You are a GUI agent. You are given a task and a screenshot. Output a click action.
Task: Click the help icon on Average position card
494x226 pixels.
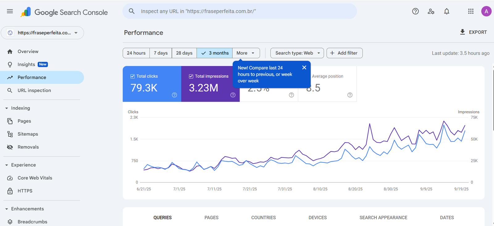pyautogui.click(x=350, y=95)
